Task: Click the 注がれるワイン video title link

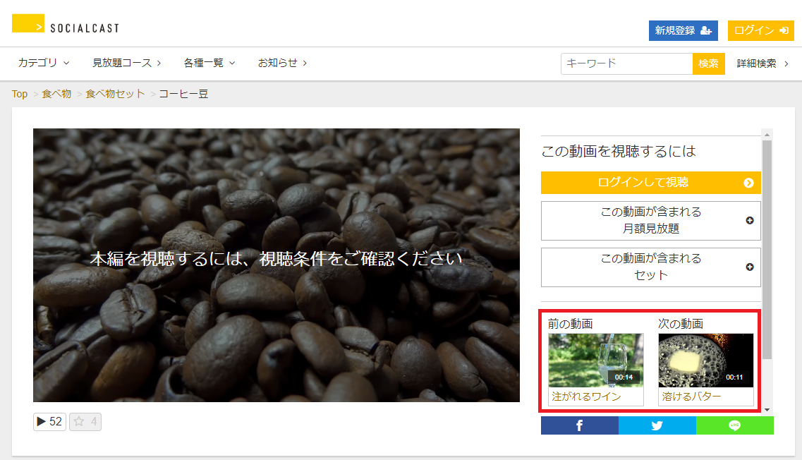Action: 586,397
